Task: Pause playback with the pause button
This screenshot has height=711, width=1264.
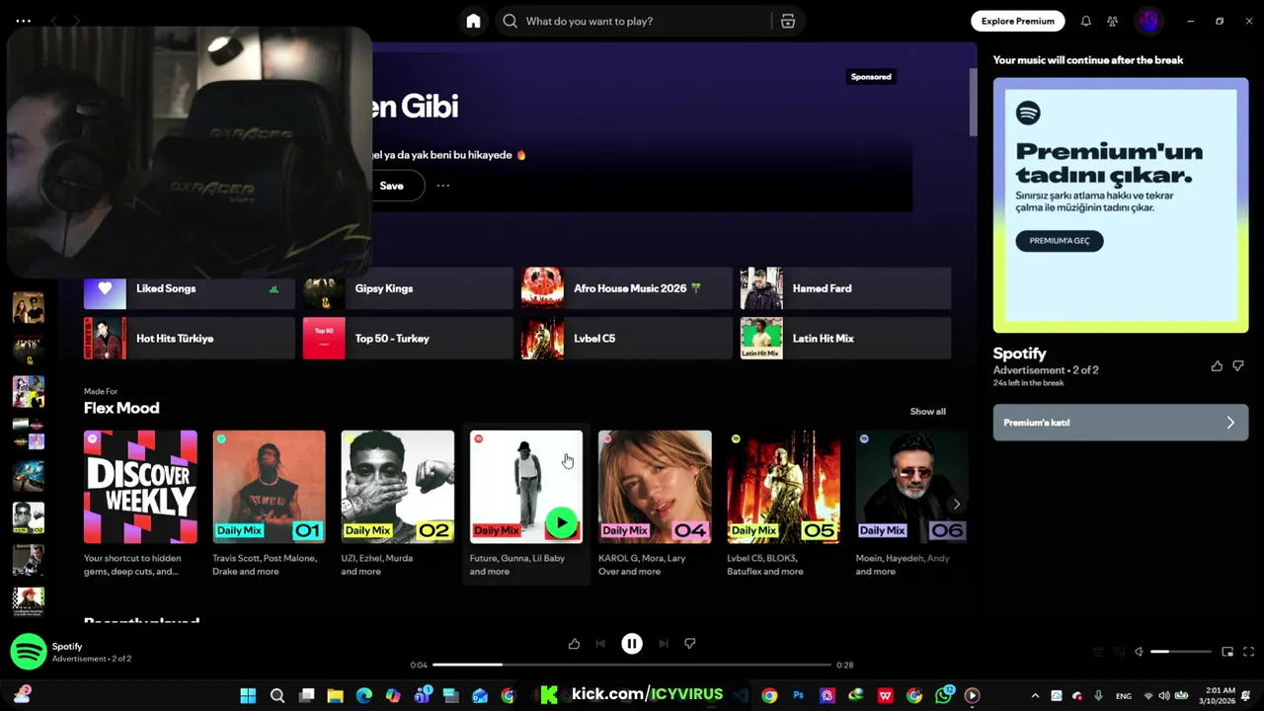Action: tap(632, 644)
